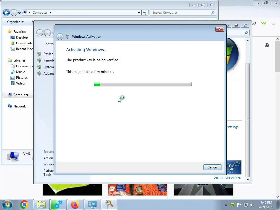Click the back arrow in Windows Activation dialog
The image size is (280, 210).
click(60, 37)
